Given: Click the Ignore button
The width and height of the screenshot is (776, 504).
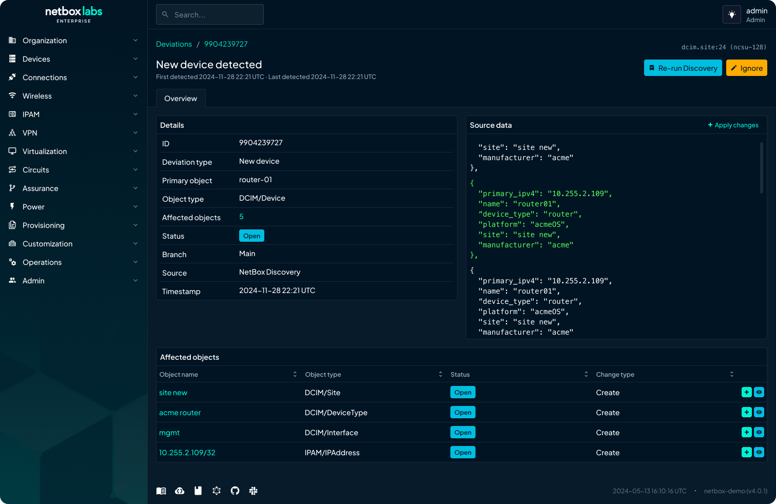Looking at the screenshot, I should click(x=747, y=68).
